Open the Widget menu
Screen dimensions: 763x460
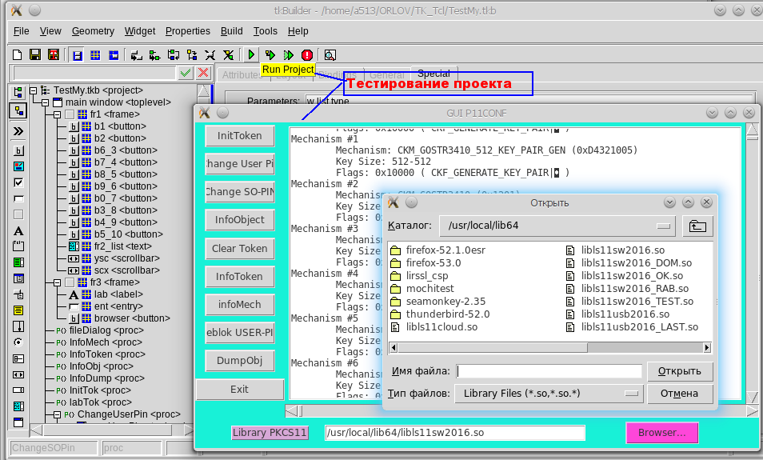pos(140,31)
